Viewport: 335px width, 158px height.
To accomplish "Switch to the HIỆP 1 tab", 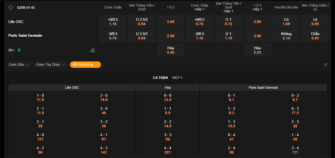I will click(x=177, y=78).
